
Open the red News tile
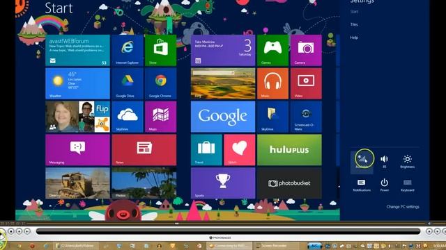click(144, 150)
